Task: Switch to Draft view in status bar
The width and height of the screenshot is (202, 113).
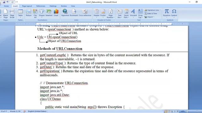Action: pyautogui.click(x=177, y=111)
